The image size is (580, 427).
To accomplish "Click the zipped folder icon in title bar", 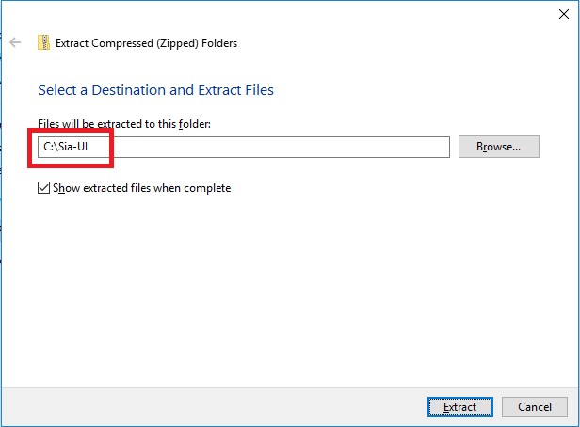I will pos(43,42).
